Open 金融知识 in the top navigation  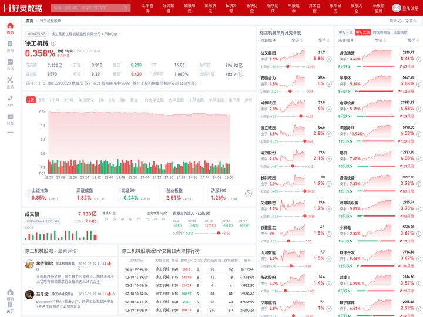189,8
